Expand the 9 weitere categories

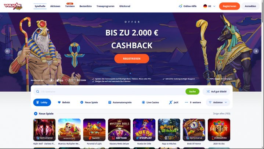193,102
